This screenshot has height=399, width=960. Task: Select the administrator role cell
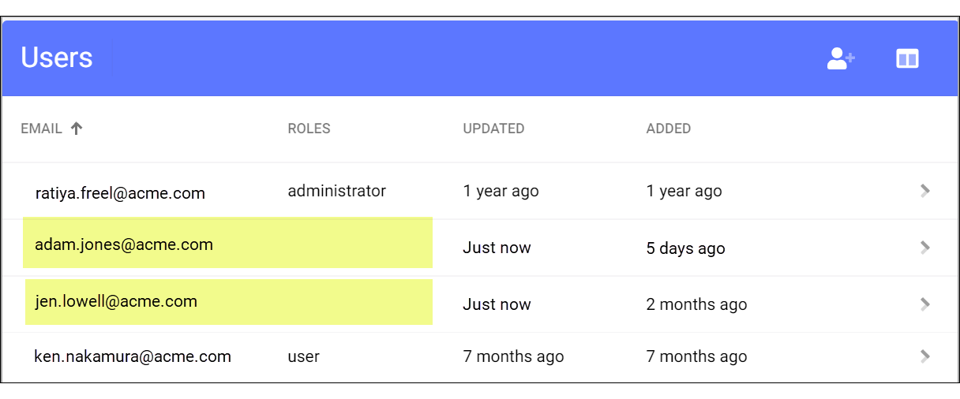click(337, 191)
